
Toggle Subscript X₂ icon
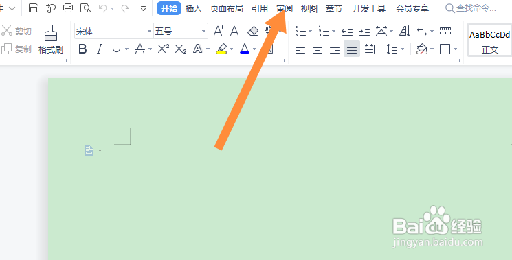click(181, 49)
